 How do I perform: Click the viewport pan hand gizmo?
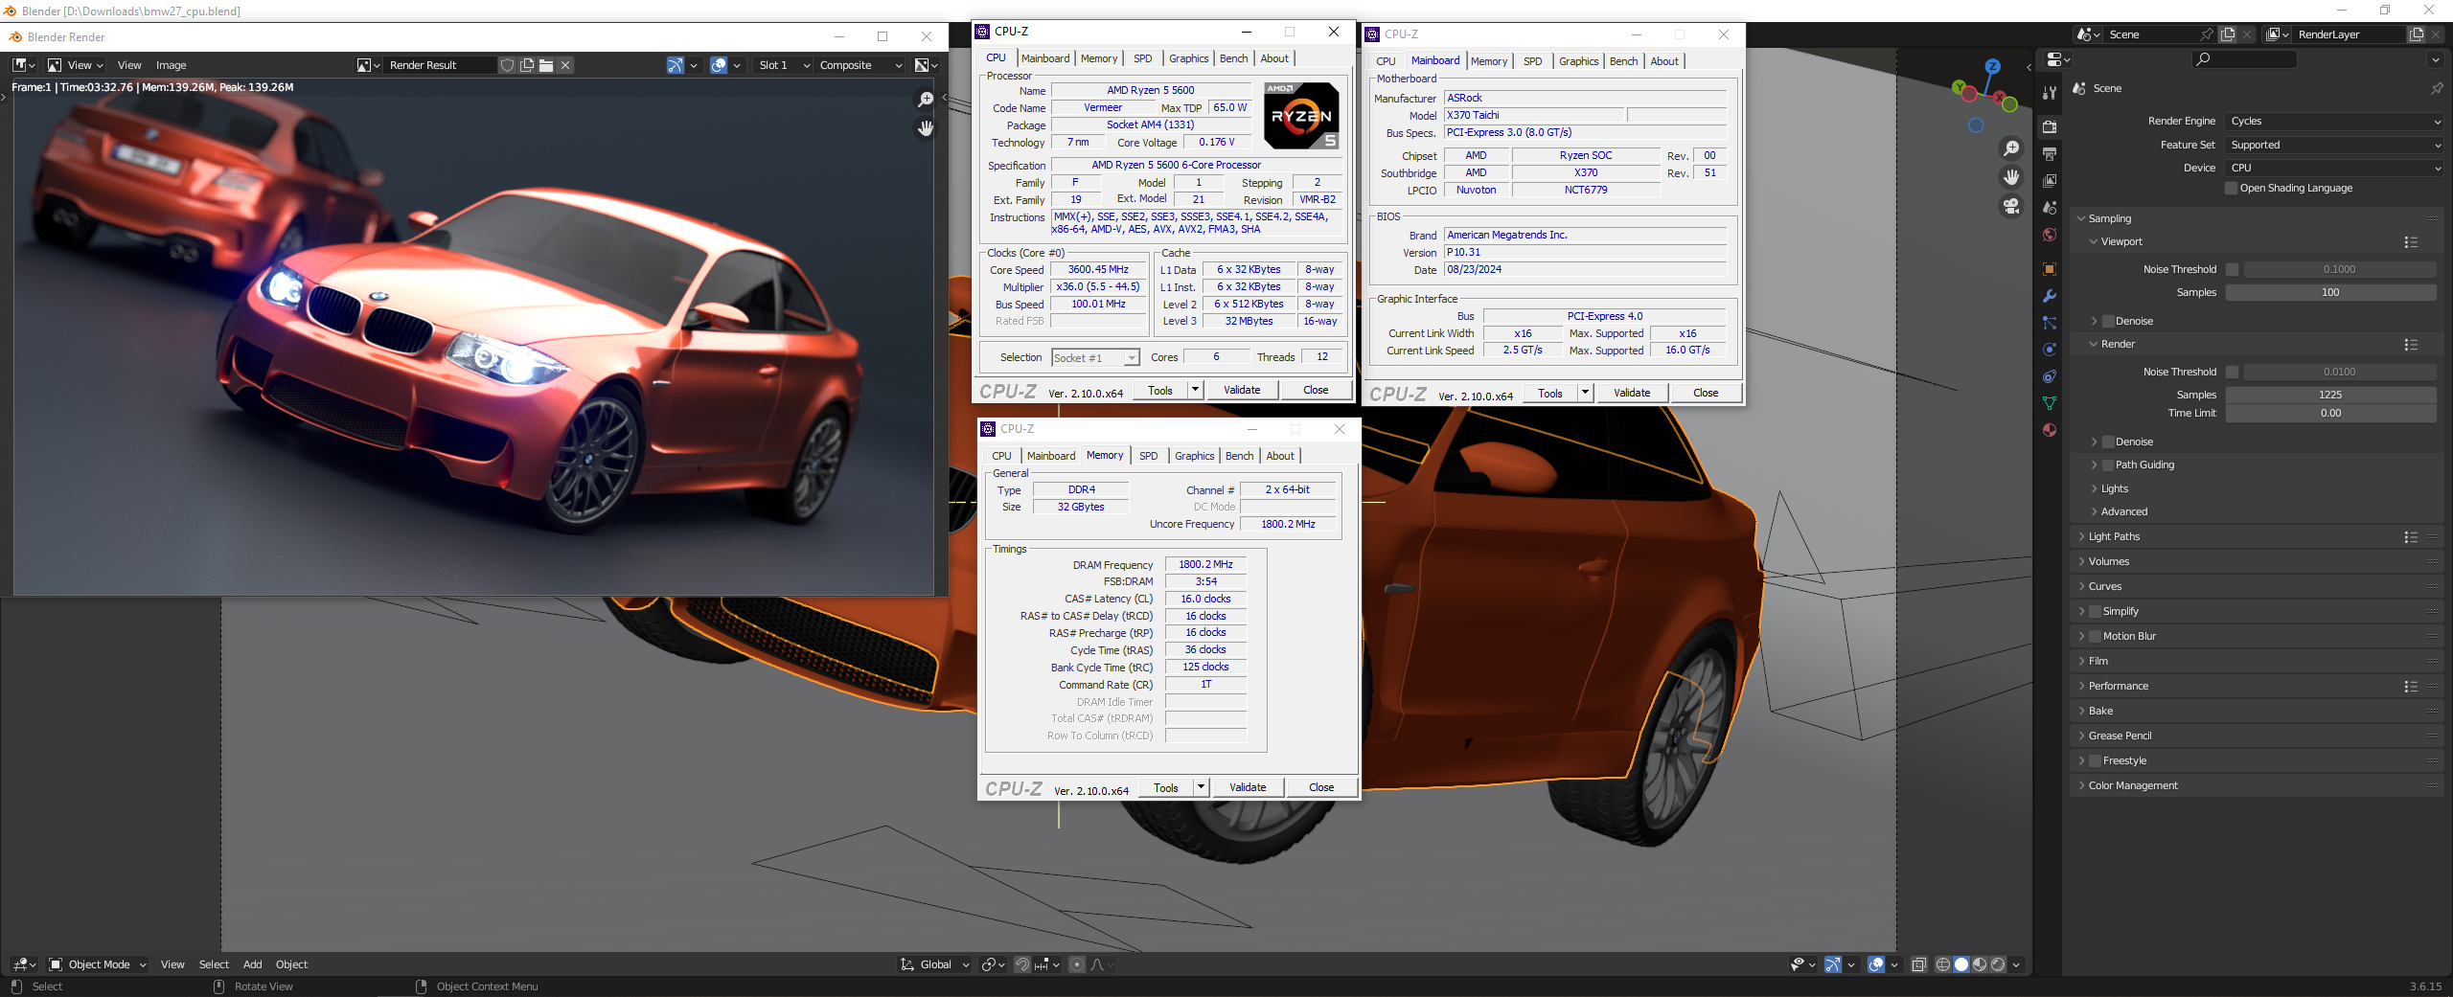point(2010,177)
